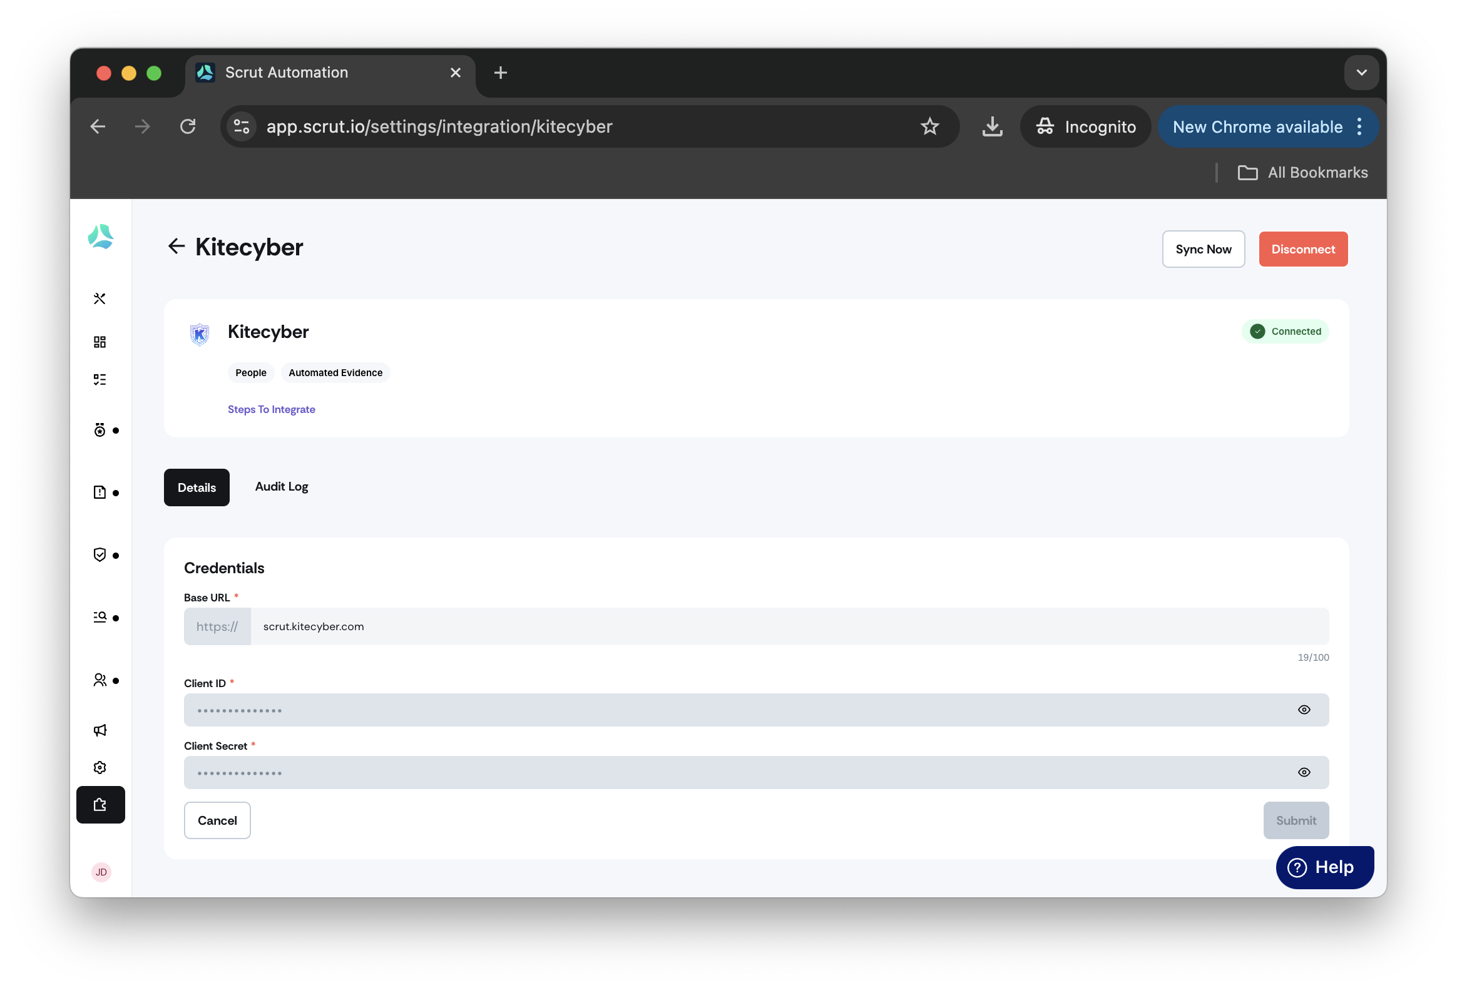
Task: Open the checklist tasks icon in sidebar
Action: pos(100,379)
